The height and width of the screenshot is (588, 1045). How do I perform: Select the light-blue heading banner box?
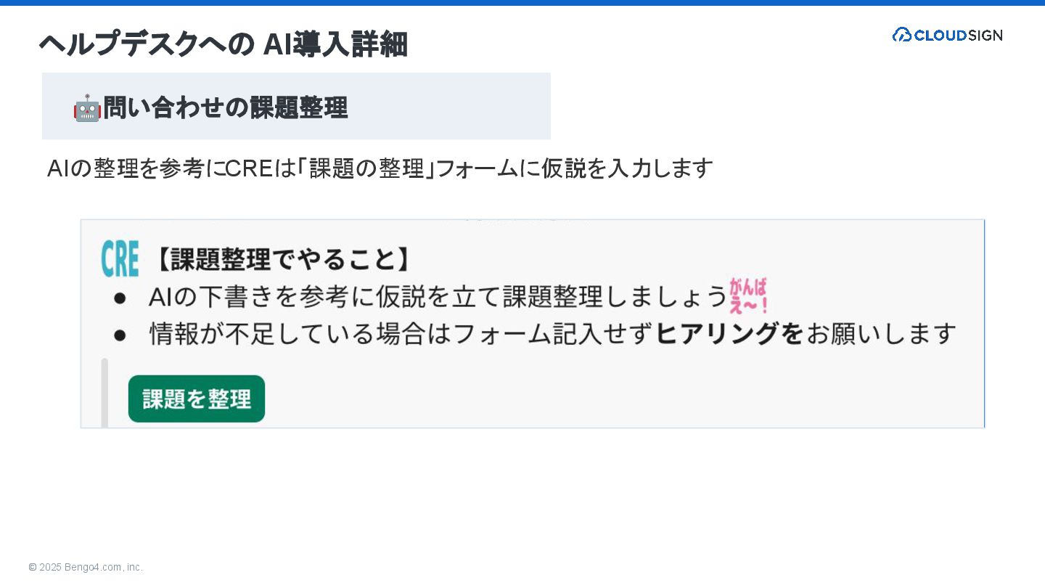click(296, 106)
